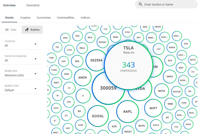Screen dimensions: 200x134
Task: Click the LLY bubble
Action: pos(158,49)
